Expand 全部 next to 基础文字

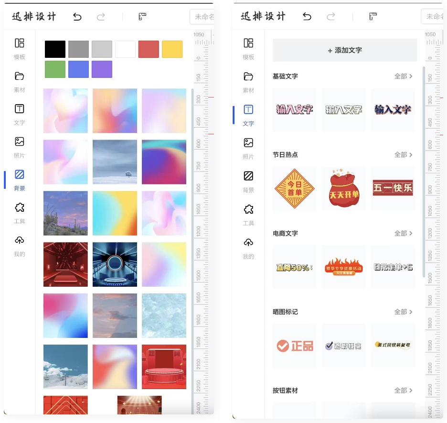tap(403, 76)
